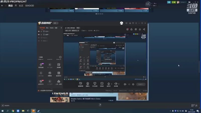The image size is (201, 113).
Task: Open the 读弹幕 tool in the toolbox
Action: point(59,66)
